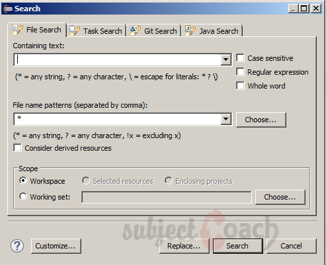Select the Selected resources radio button
The image size is (326, 265).
(x=86, y=180)
